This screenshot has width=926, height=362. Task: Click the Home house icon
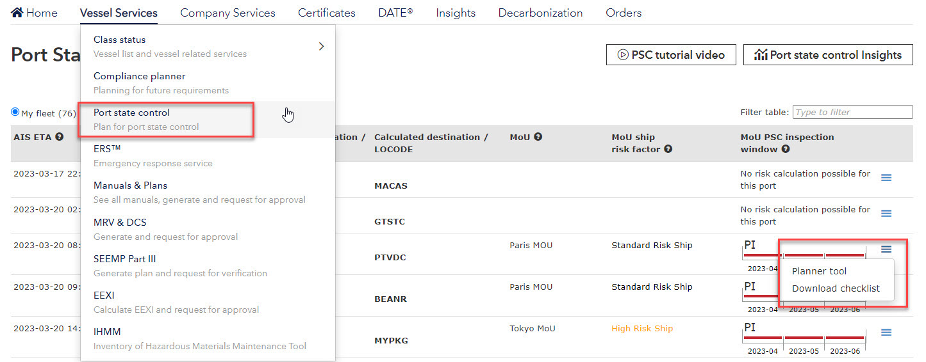[x=17, y=13]
